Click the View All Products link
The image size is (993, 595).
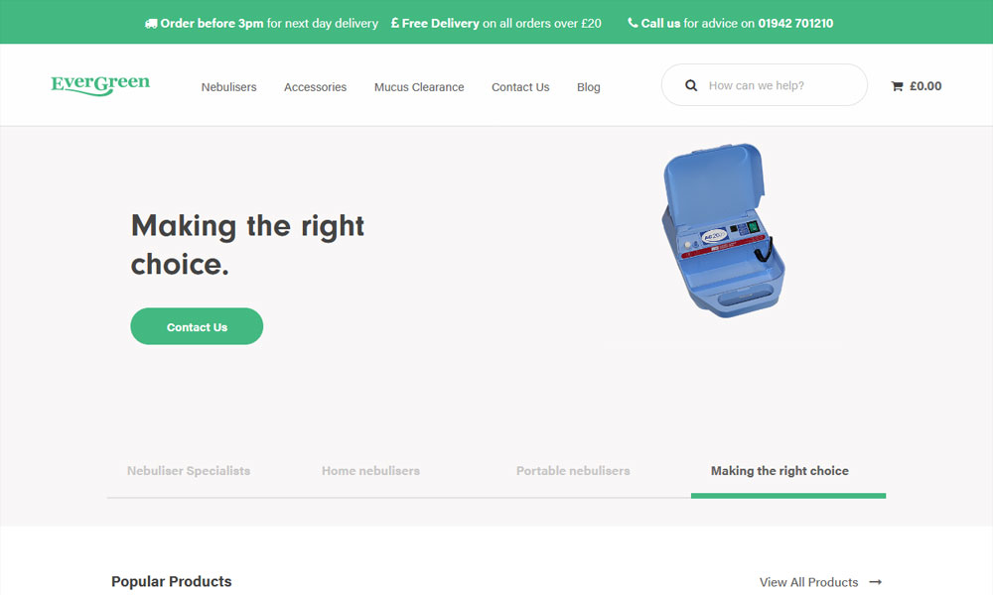[x=808, y=582]
